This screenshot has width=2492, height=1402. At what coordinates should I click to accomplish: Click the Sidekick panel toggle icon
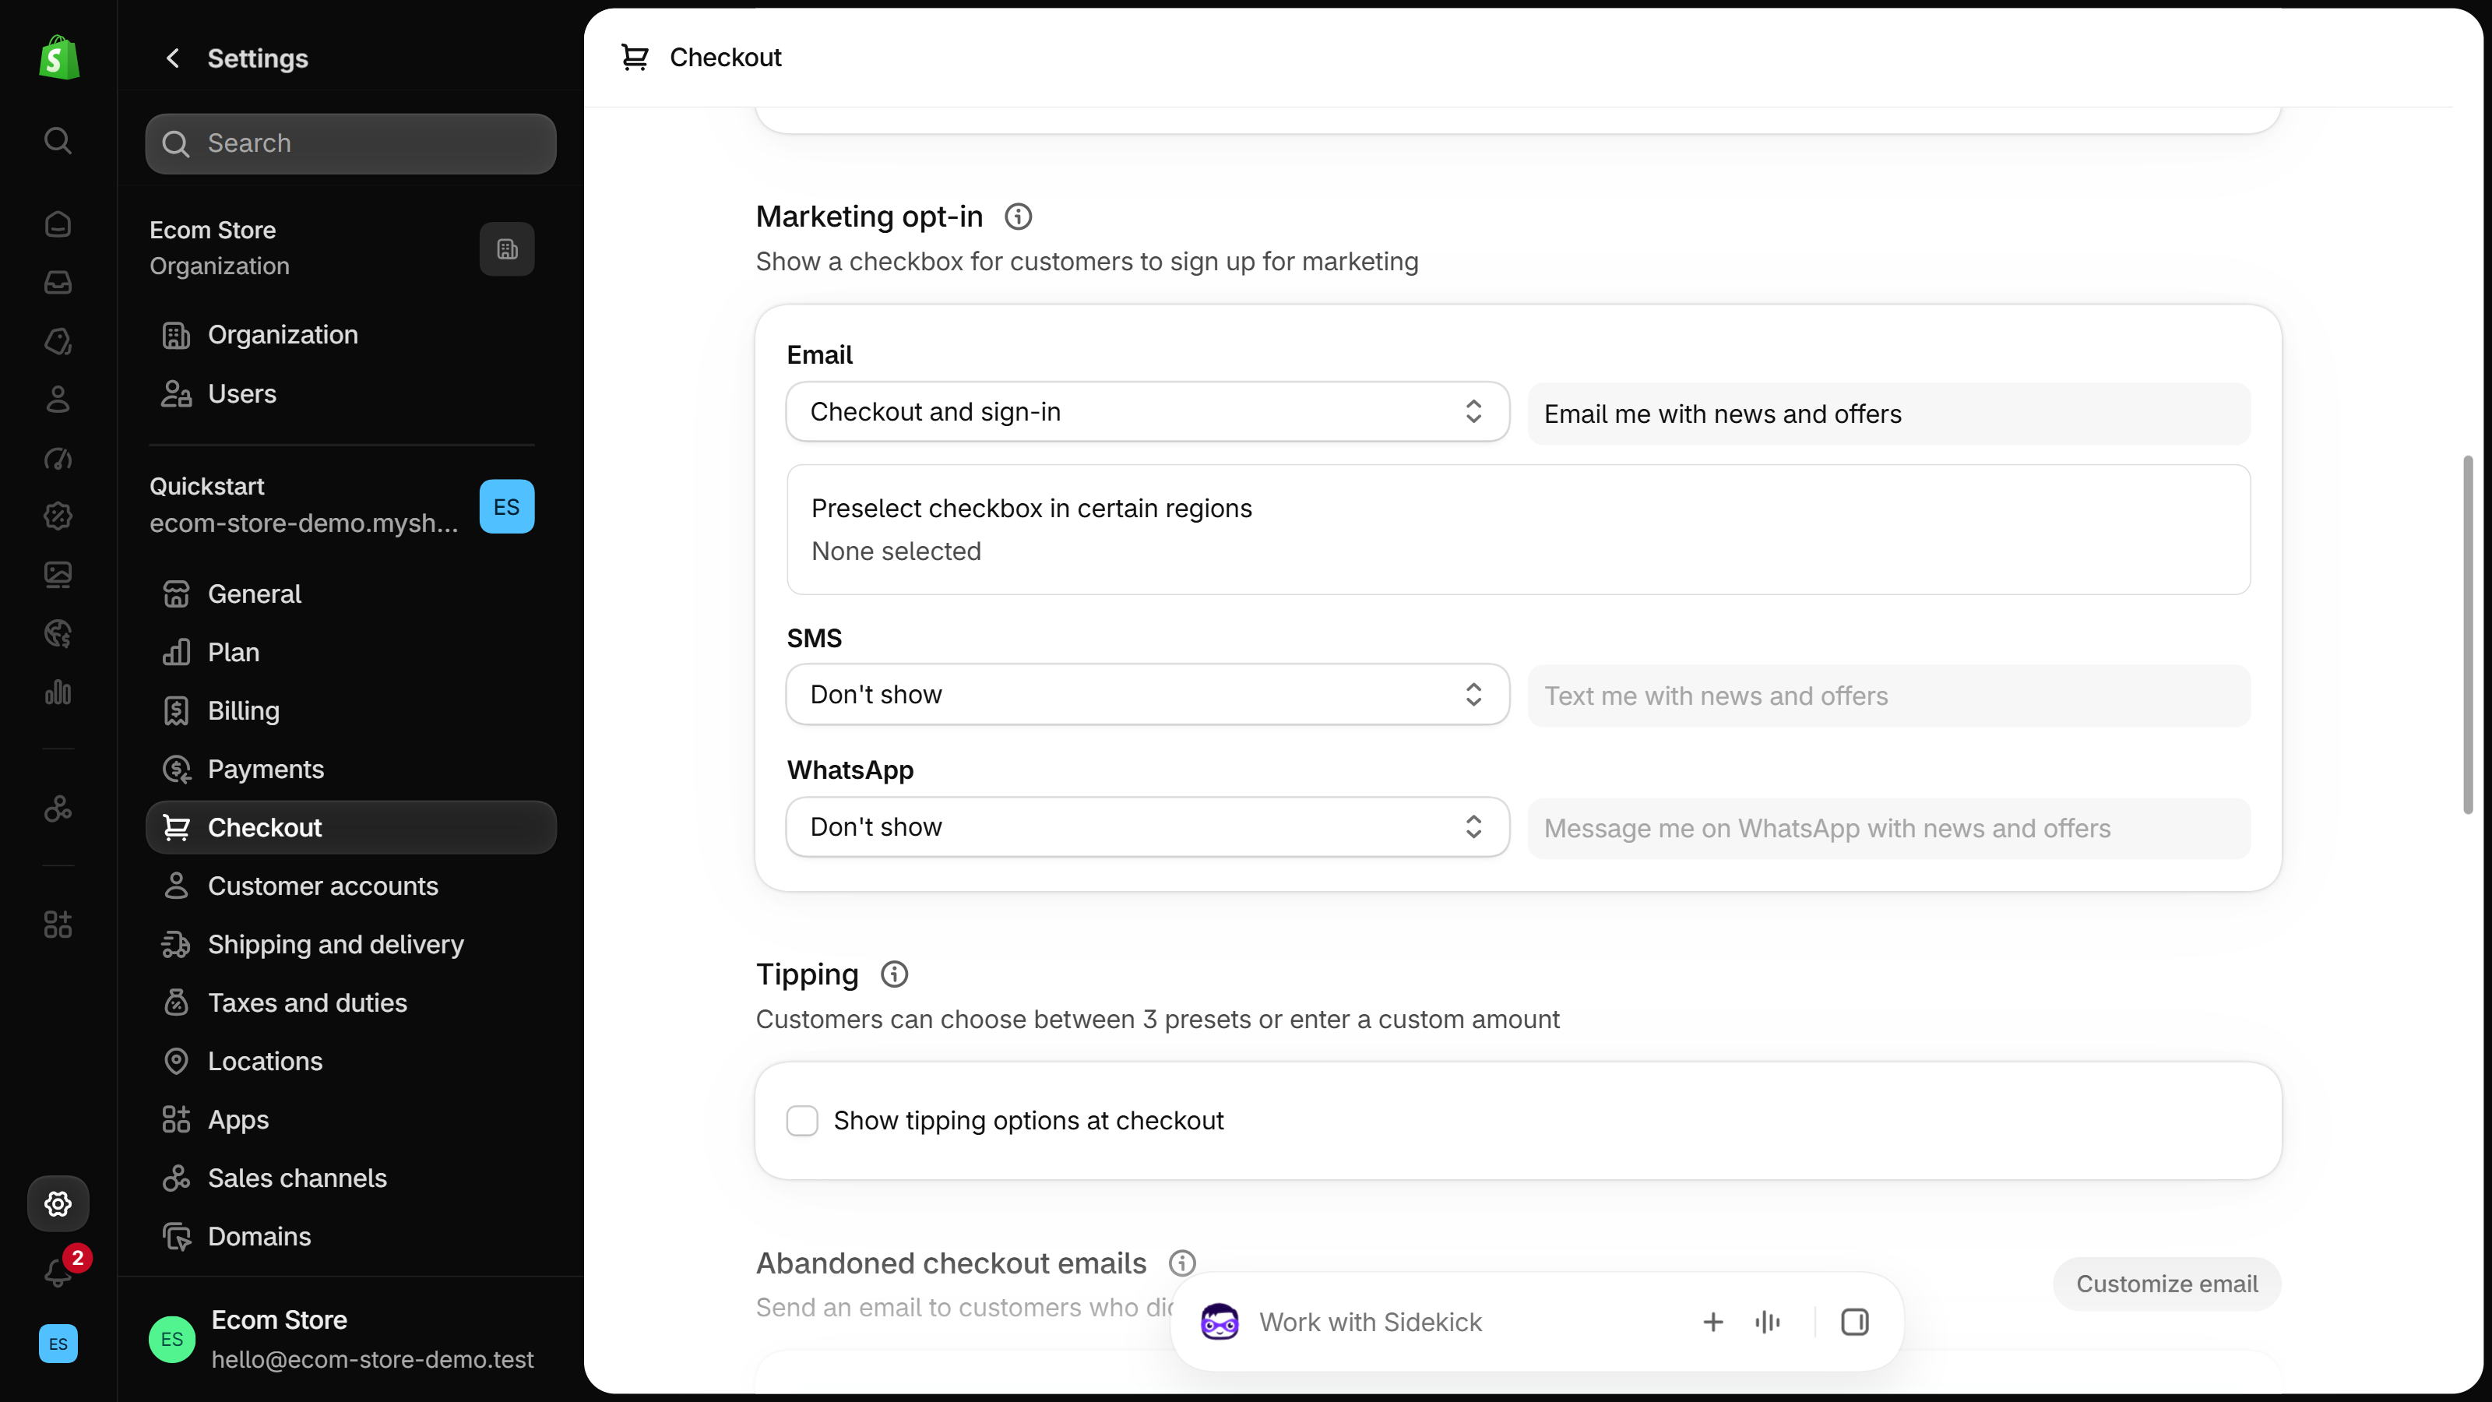(1854, 1323)
